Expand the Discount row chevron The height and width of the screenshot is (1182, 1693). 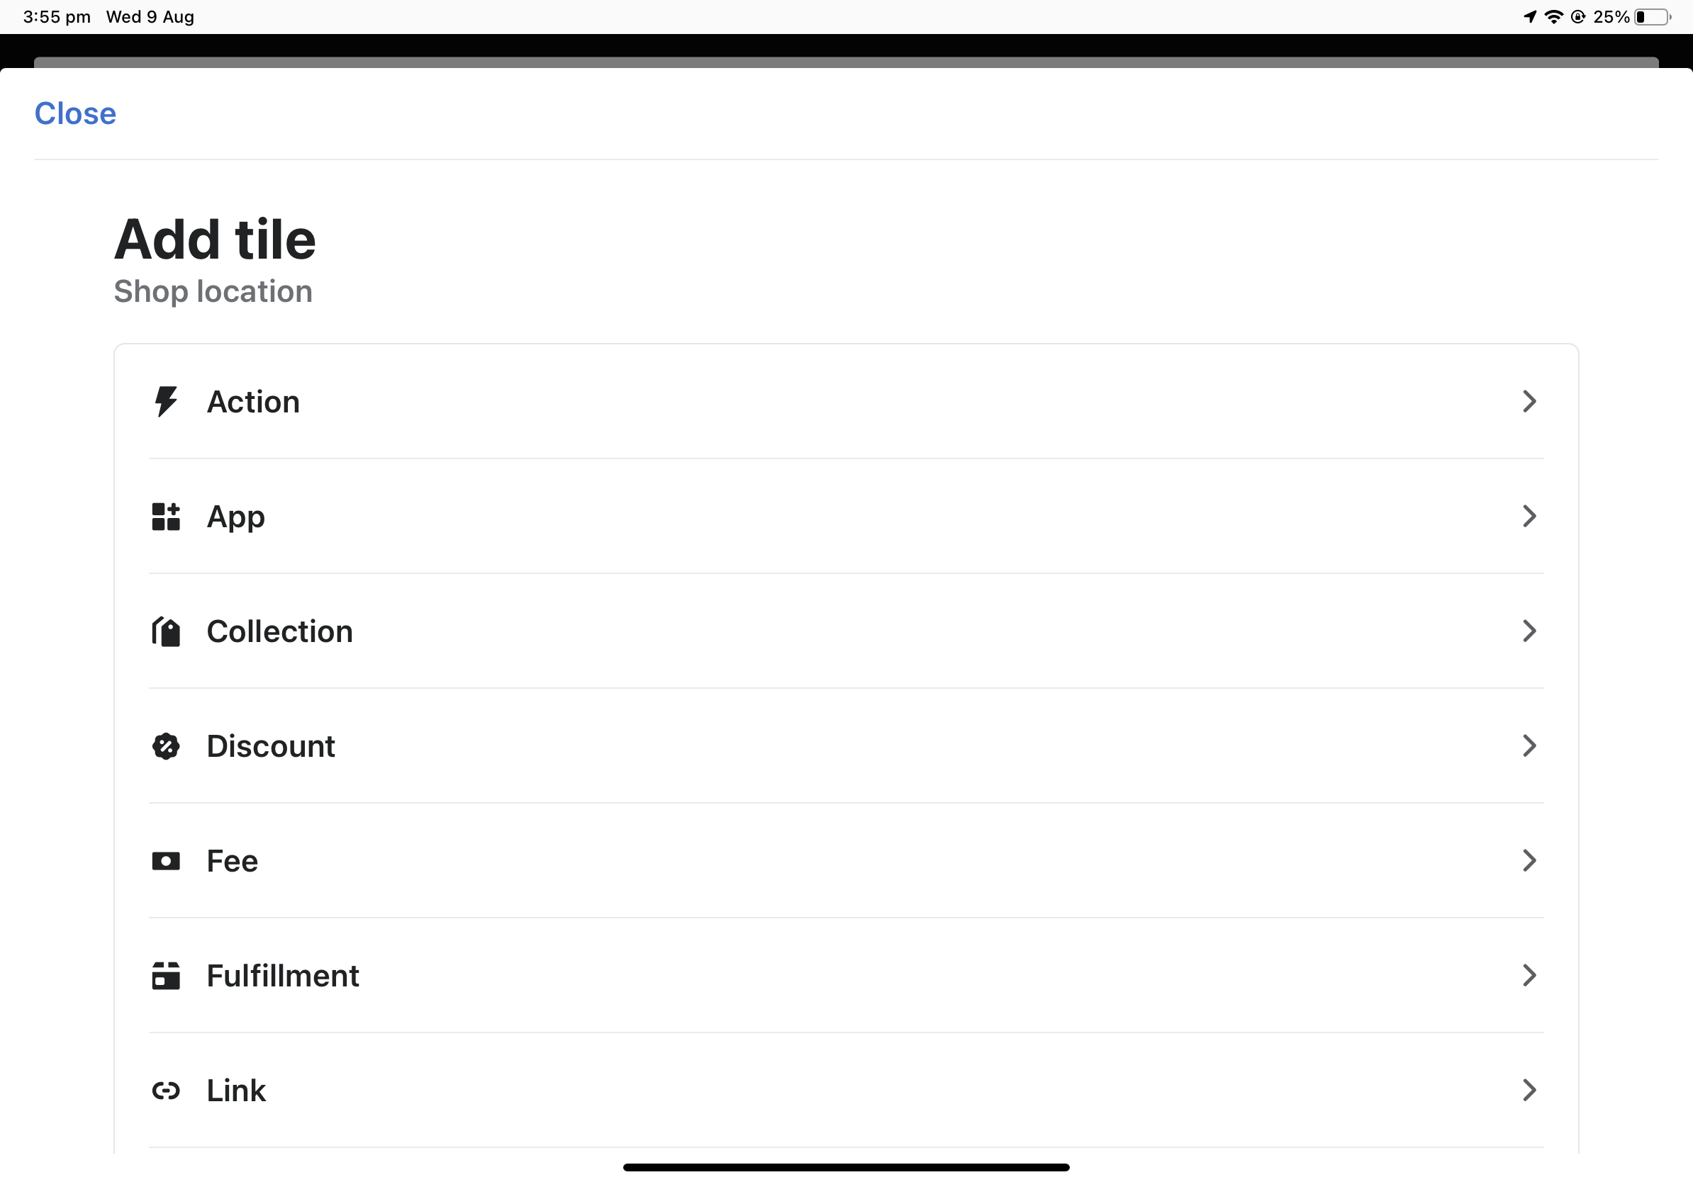pyautogui.click(x=1529, y=746)
